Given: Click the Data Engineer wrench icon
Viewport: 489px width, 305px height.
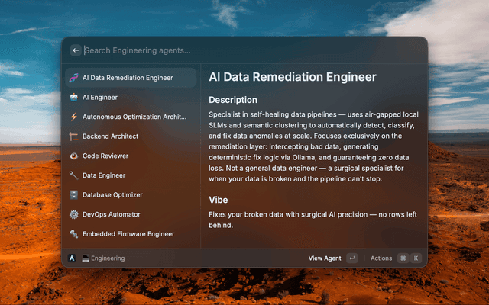Looking at the screenshot, I should 74,175.
